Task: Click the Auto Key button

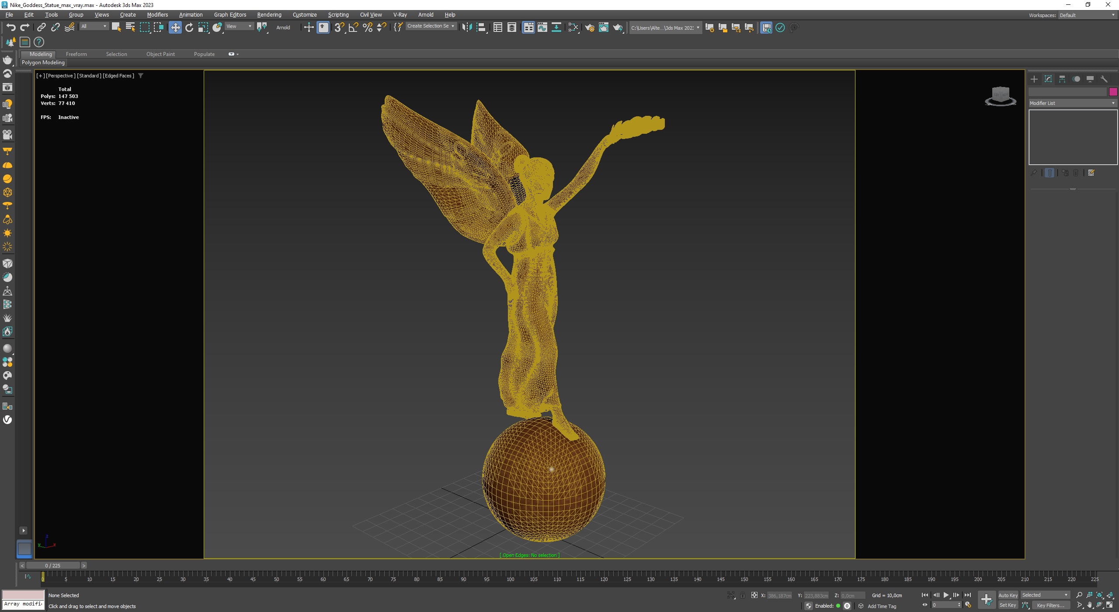Action: point(1008,595)
